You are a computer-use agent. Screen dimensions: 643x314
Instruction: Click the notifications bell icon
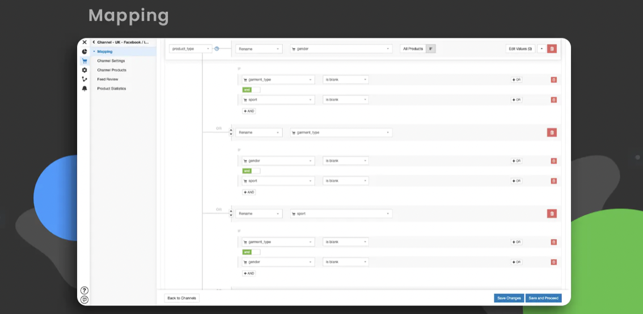84,88
